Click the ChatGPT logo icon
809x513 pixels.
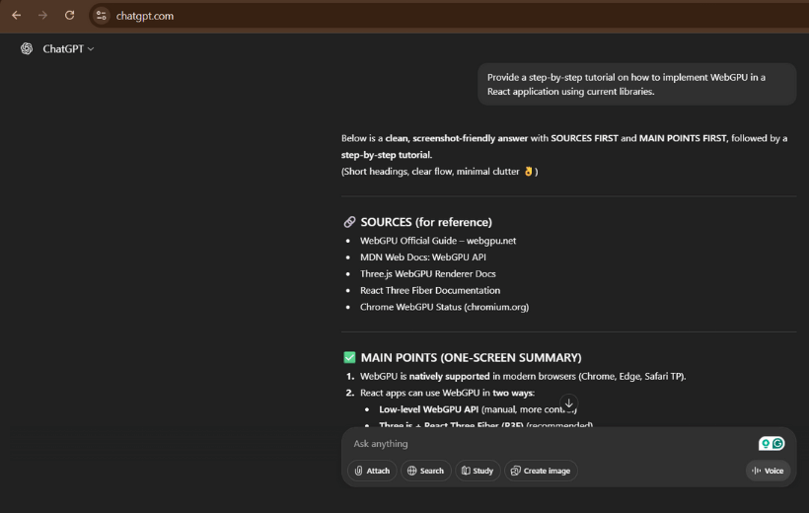(27, 48)
